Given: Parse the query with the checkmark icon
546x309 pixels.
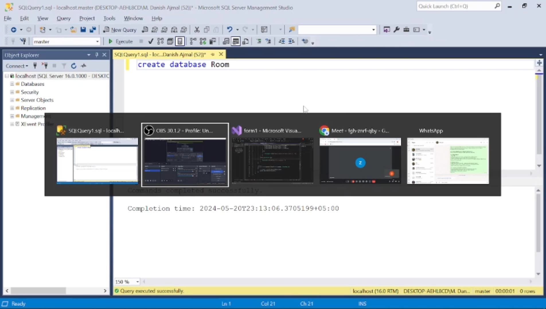Looking at the screenshot, I should coord(151,41).
